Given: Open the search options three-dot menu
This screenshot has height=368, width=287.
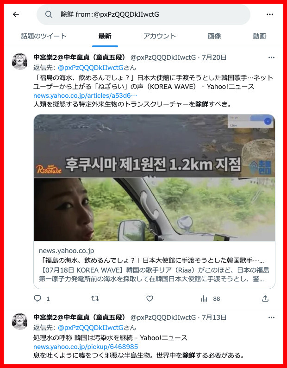Looking at the screenshot, I should [270, 14].
